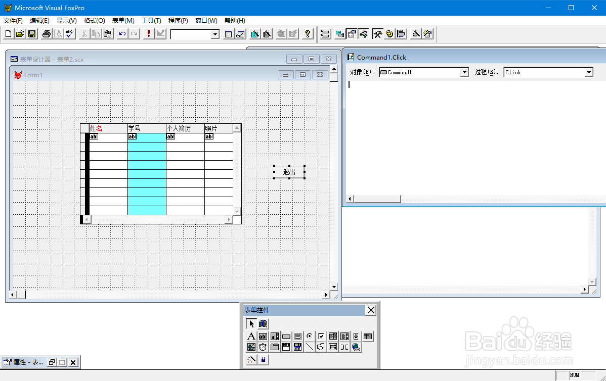The image size is (606, 381).
Task: Open the Data Environment toolbar icon
Action: 340,34
